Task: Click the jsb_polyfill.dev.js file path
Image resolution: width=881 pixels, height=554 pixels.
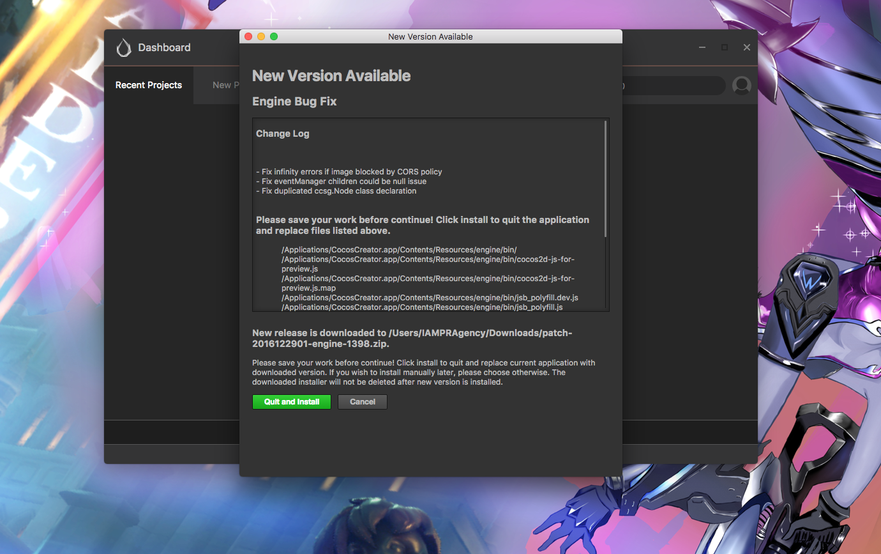Action: (430, 298)
